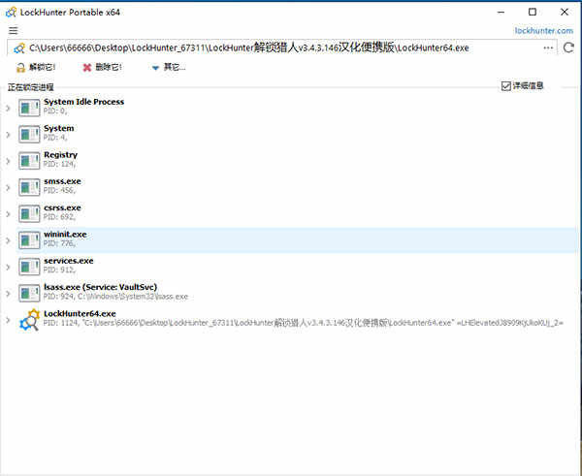Select the System Idle Process name

point(83,102)
